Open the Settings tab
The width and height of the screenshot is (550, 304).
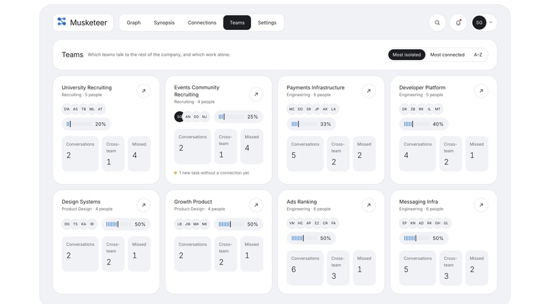click(267, 22)
